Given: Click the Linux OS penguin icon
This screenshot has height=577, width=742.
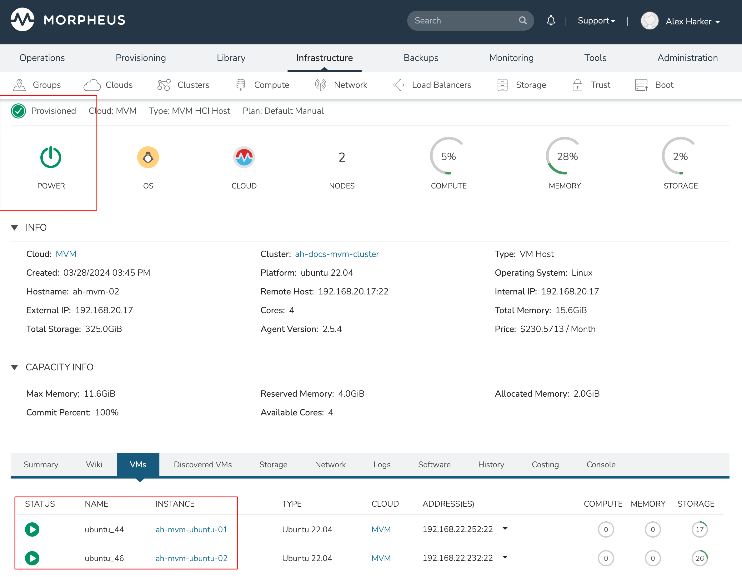Looking at the screenshot, I should 148,157.
